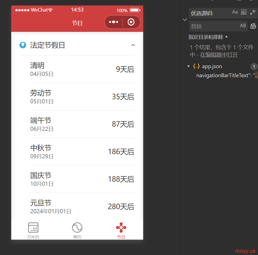
Task: Click the blue balloon icon beside 法定节假日
Action: pyautogui.click(x=23, y=45)
